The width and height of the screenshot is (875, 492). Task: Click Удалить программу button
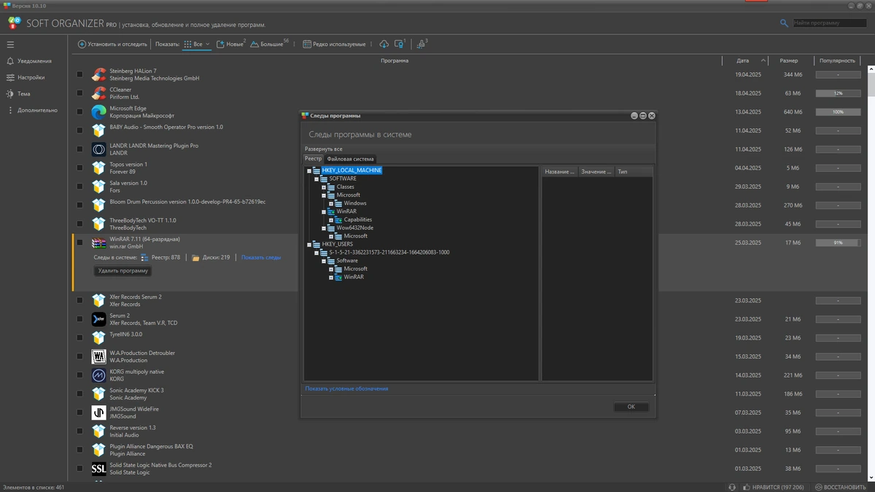click(123, 271)
